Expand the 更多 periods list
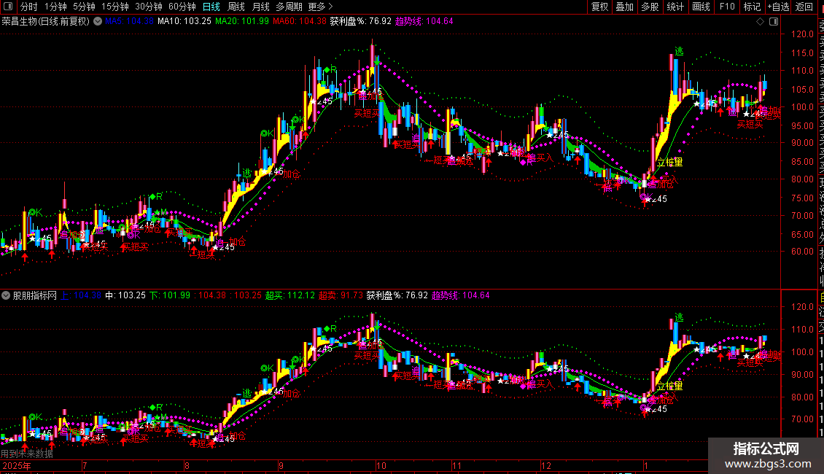The width and height of the screenshot is (824, 474). pyautogui.click(x=320, y=7)
